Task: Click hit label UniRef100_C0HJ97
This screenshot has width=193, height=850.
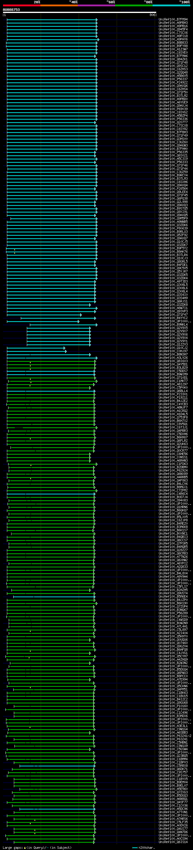Action: point(173,351)
